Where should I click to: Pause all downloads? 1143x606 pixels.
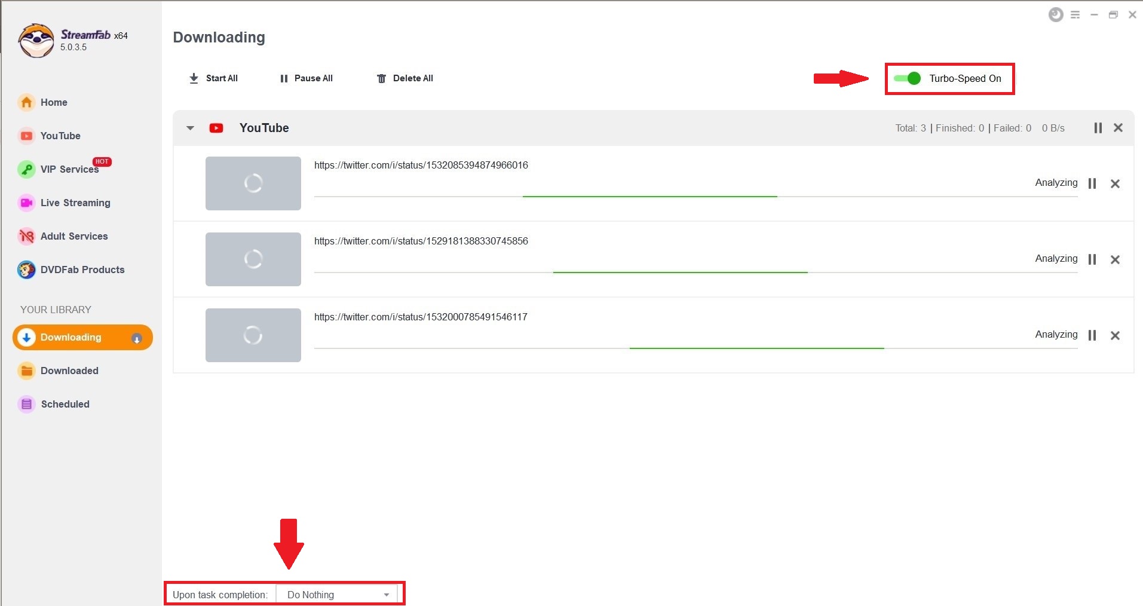point(307,78)
